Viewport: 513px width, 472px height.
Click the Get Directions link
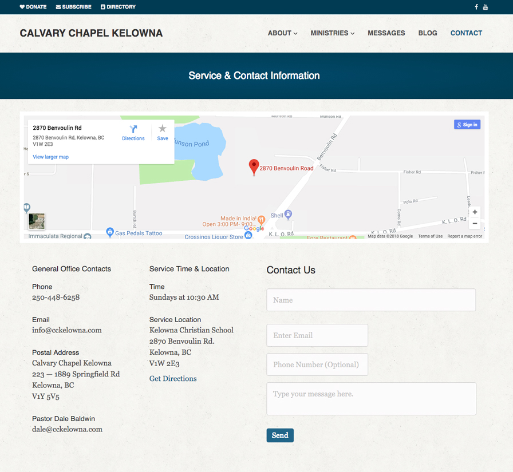pos(173,379)
